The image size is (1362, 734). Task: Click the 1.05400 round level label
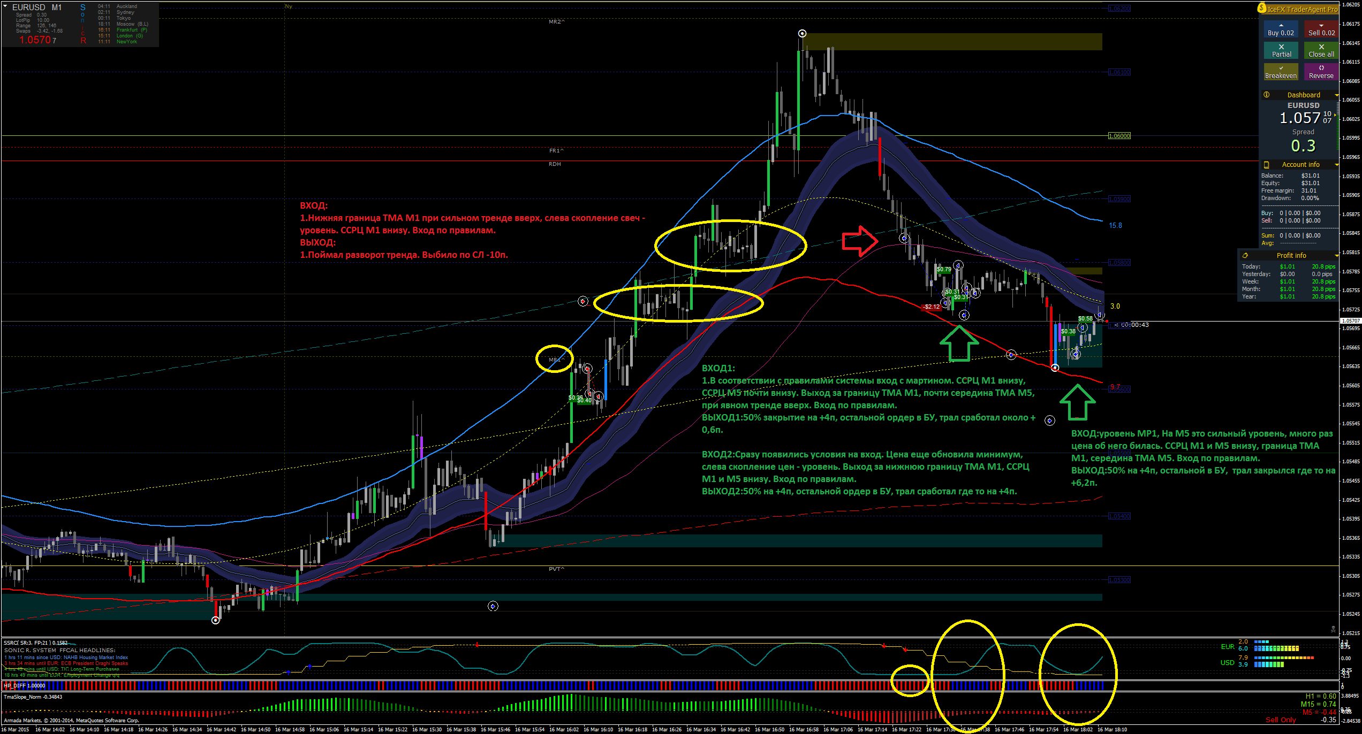(1119, 516)
